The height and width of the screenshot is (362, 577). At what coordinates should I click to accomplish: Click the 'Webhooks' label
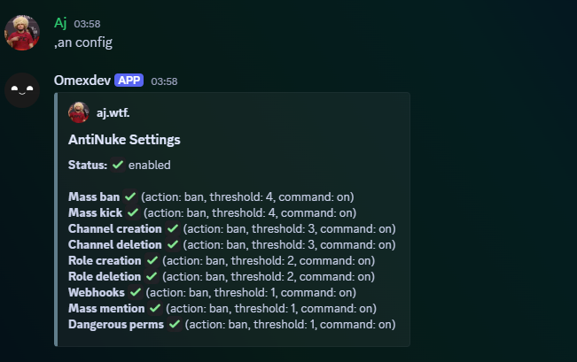(97, 292)
